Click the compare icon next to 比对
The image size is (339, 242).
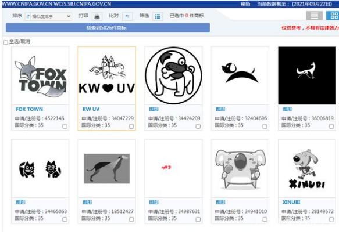(x=127, y=16)
